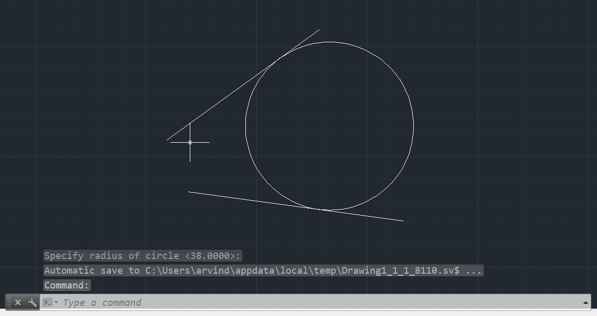Click the center region of the circle
This screenshot has width=597, height=316.
(x=329, y=126)
